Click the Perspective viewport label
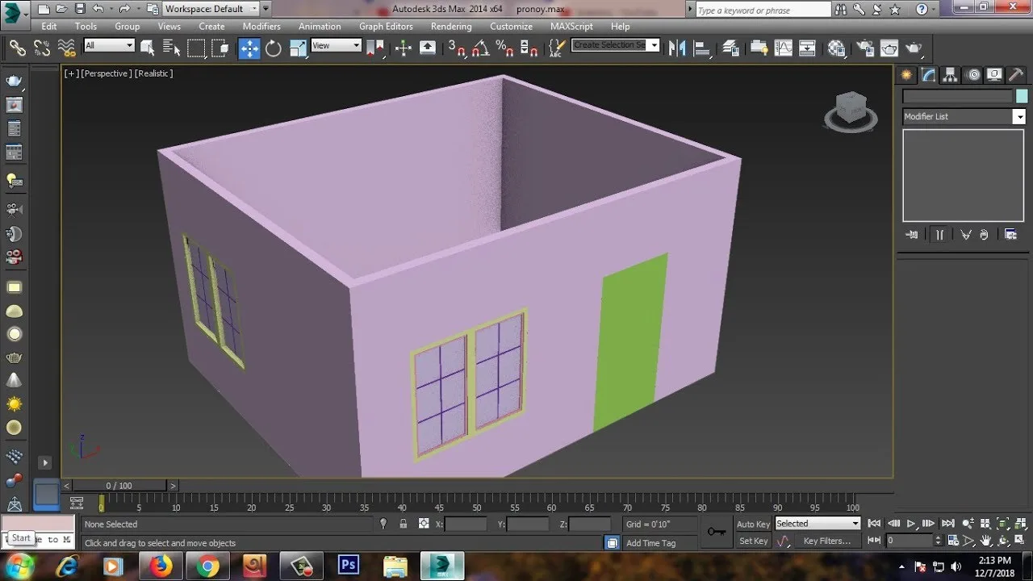Viewport: 1033px width, 581px height. [106, 73]
